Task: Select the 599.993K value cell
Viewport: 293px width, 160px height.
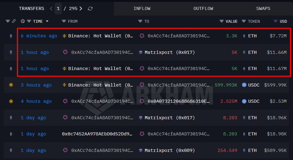Action: pyautogui.click(x=226, y=85)
